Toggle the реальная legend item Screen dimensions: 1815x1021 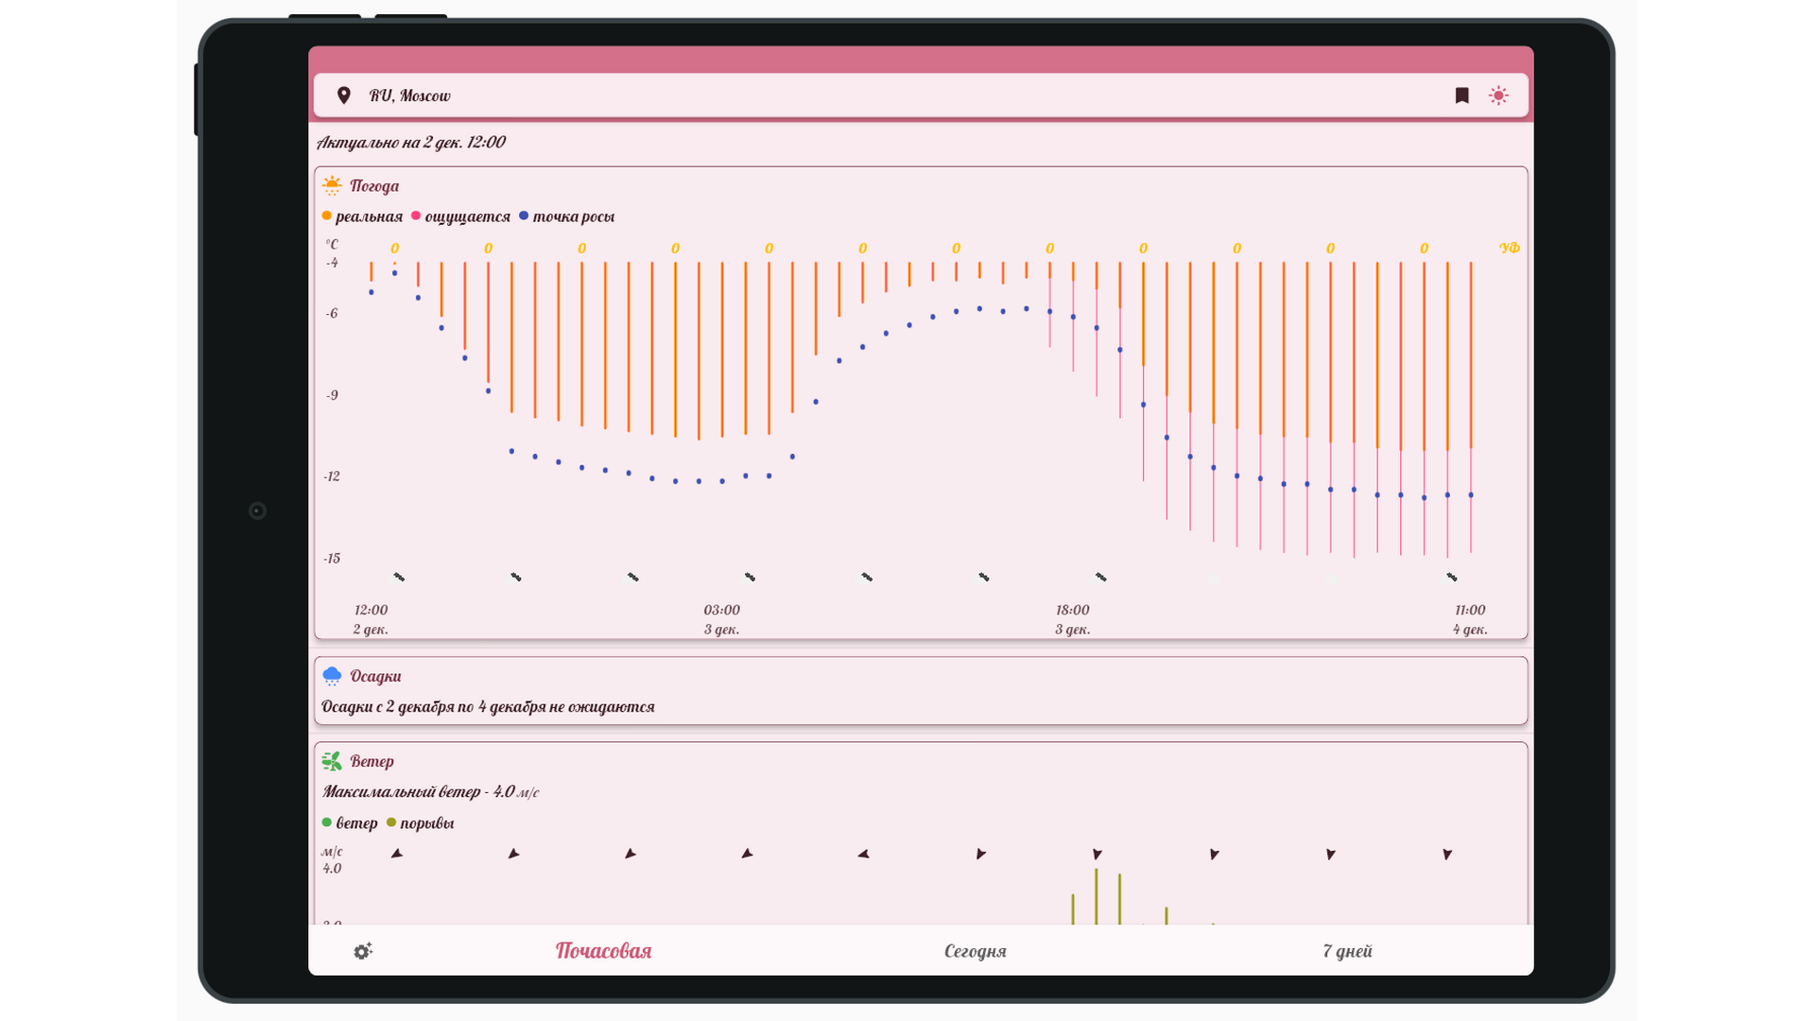click(363, 216)
